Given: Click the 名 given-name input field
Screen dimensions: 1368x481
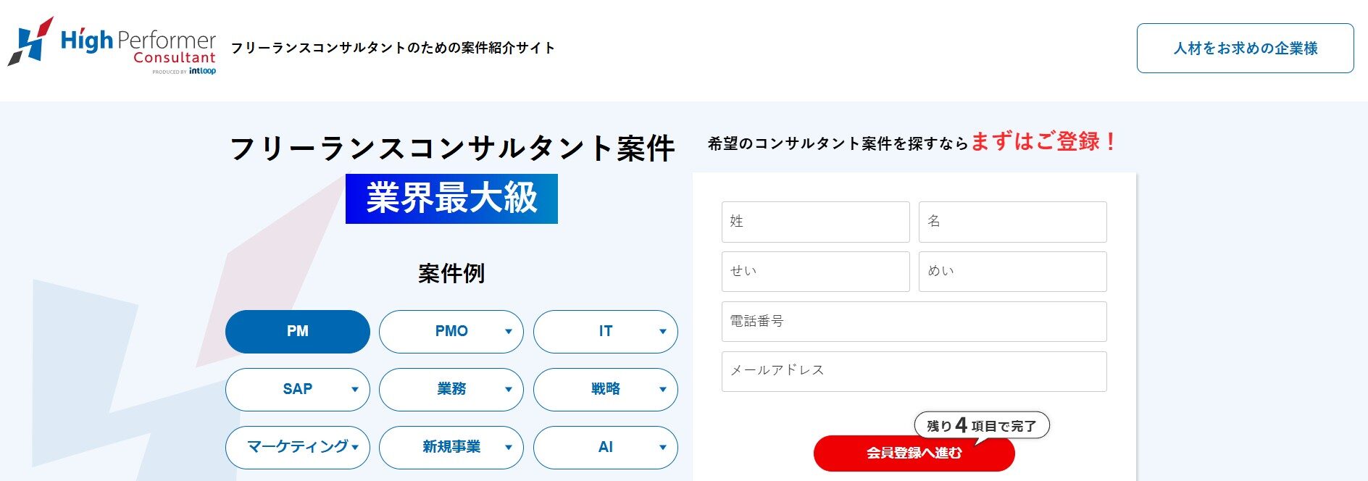Looking at the screenshot, I should click(1012, 222).
